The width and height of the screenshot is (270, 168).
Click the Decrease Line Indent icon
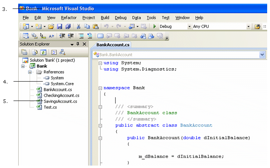point(62,36)
